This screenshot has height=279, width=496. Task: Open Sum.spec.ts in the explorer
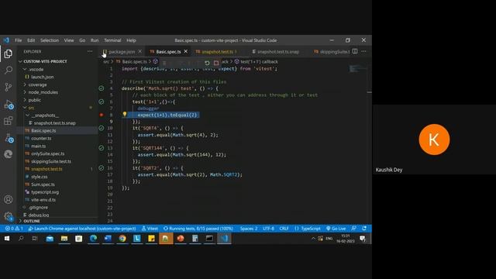(43, 184)
